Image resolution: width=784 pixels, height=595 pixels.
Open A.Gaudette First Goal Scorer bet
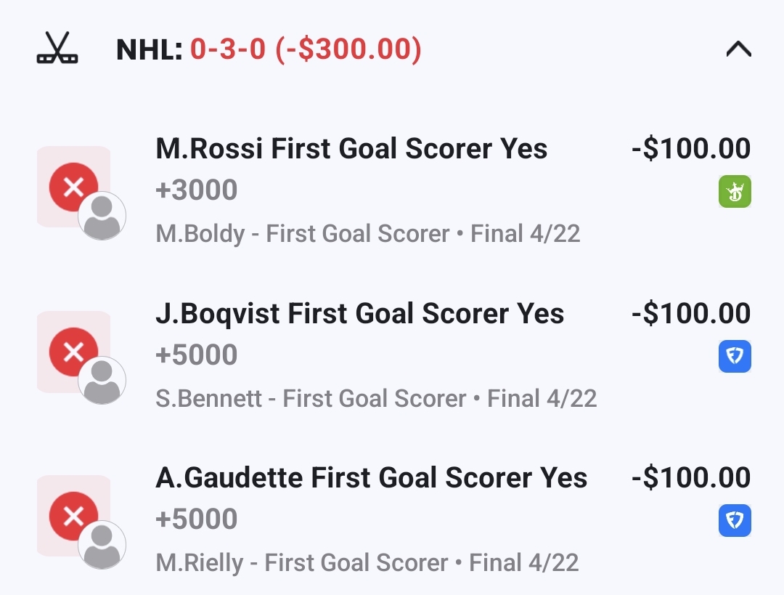click(x=371, y=478)
